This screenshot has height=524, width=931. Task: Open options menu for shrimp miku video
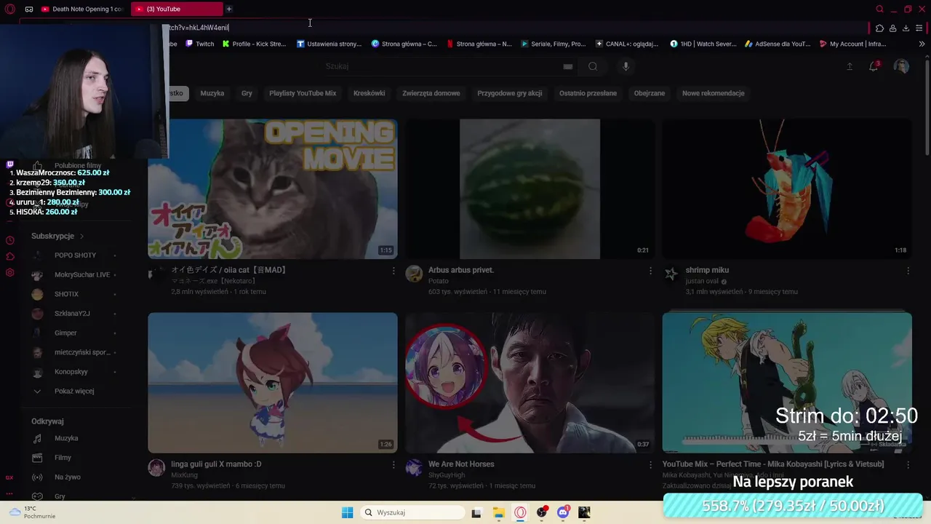pos(908,271)
